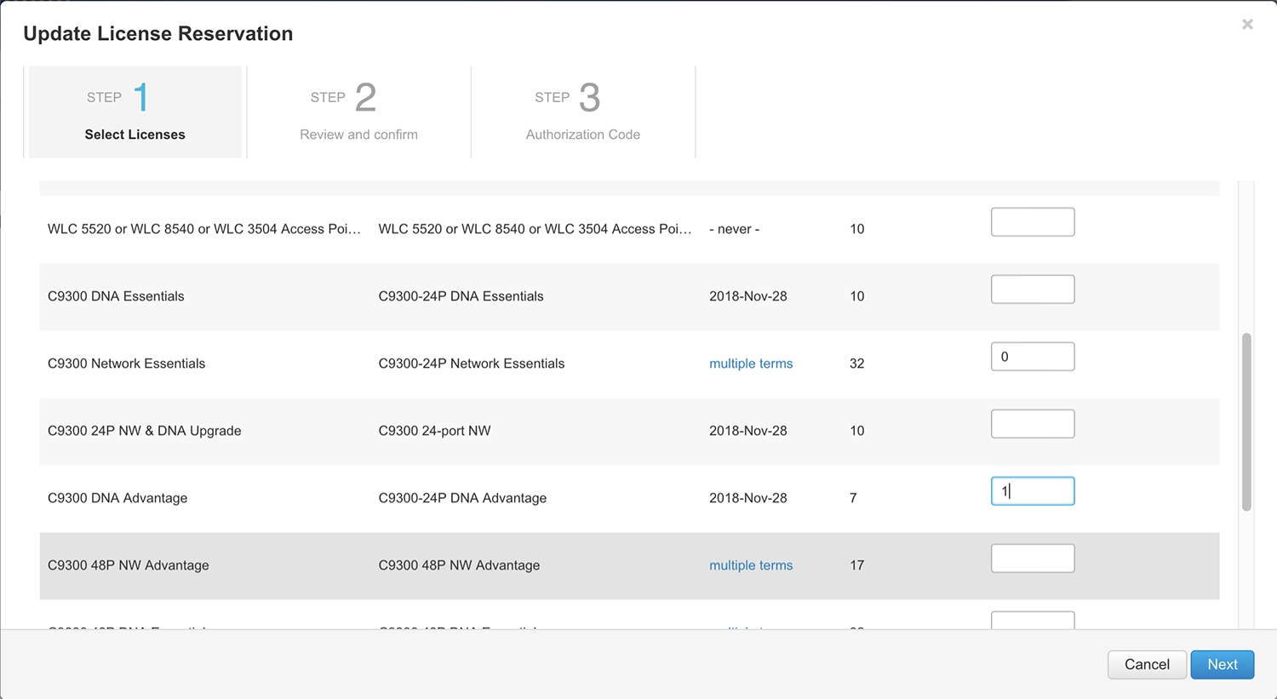Click the Cancel button
Screen dimensions: 1277x699
point(1147,664)
